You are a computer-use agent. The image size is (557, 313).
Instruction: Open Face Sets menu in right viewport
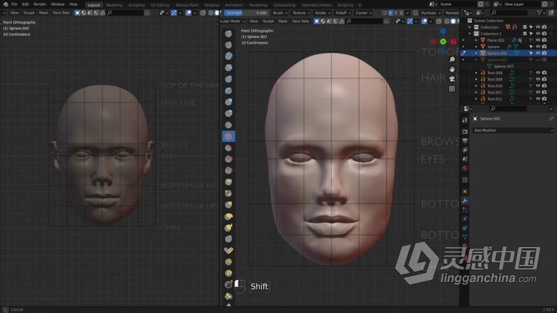tap(301, 21)
